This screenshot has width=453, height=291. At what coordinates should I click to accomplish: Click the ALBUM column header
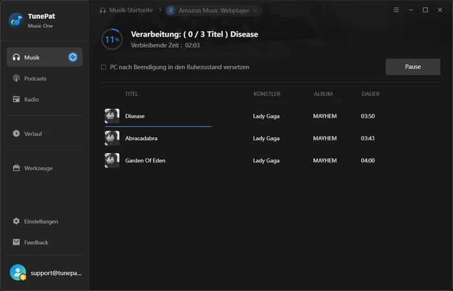324,94
